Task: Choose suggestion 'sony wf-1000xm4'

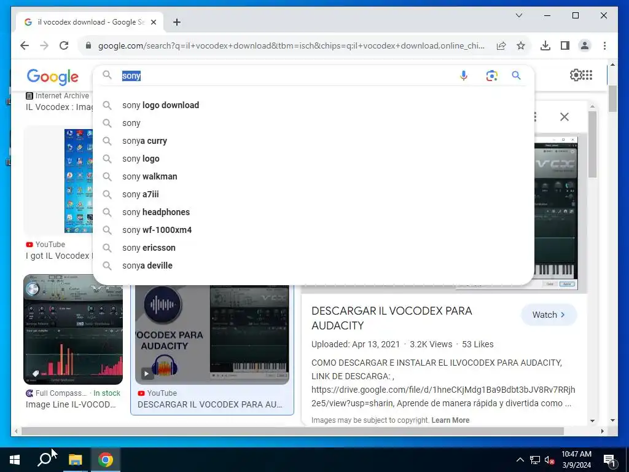Action: click(x=313, y=230)
